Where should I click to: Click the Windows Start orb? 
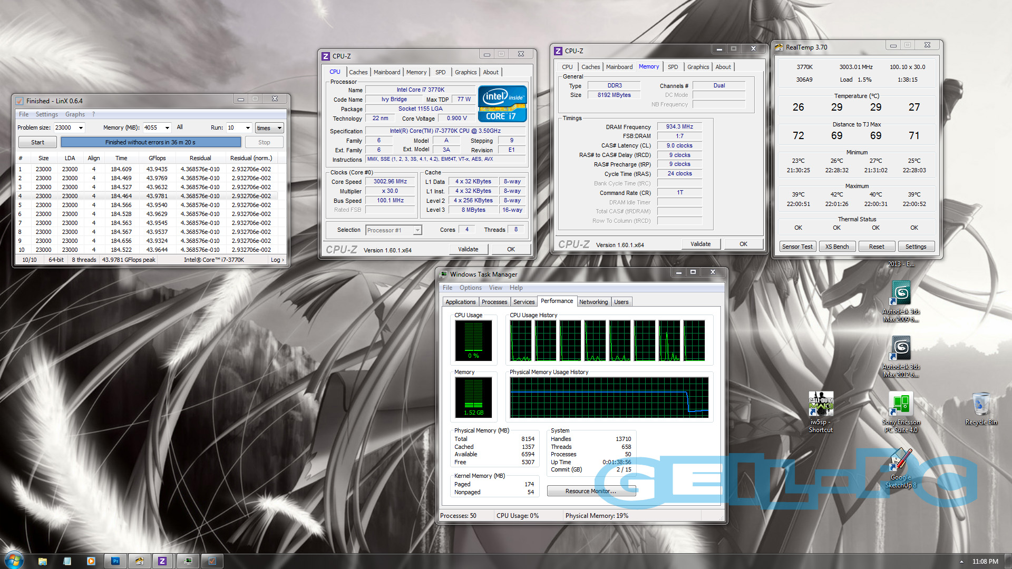pos(14,560)
